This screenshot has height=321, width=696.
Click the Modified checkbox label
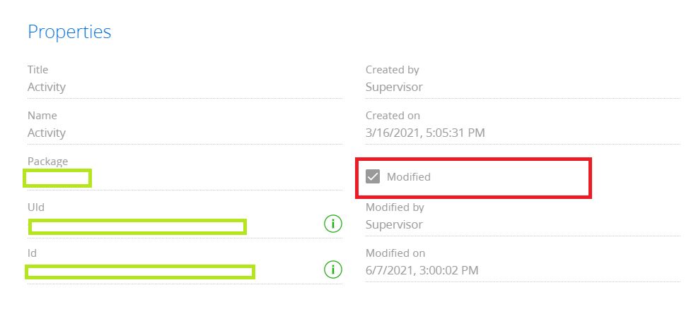pyautogui.click(x=408, y=176)
